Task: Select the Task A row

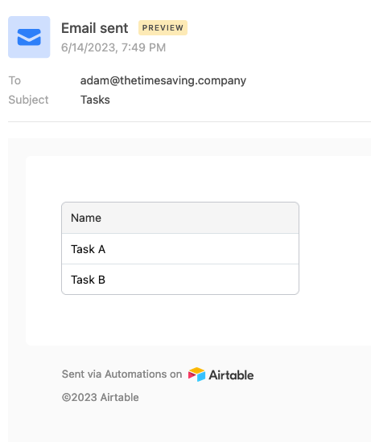Action: [180, 249]
